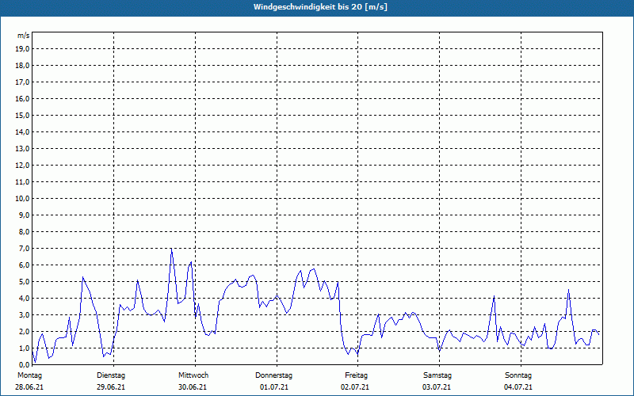Select the '0,0' axis origin label

[25, 364]
